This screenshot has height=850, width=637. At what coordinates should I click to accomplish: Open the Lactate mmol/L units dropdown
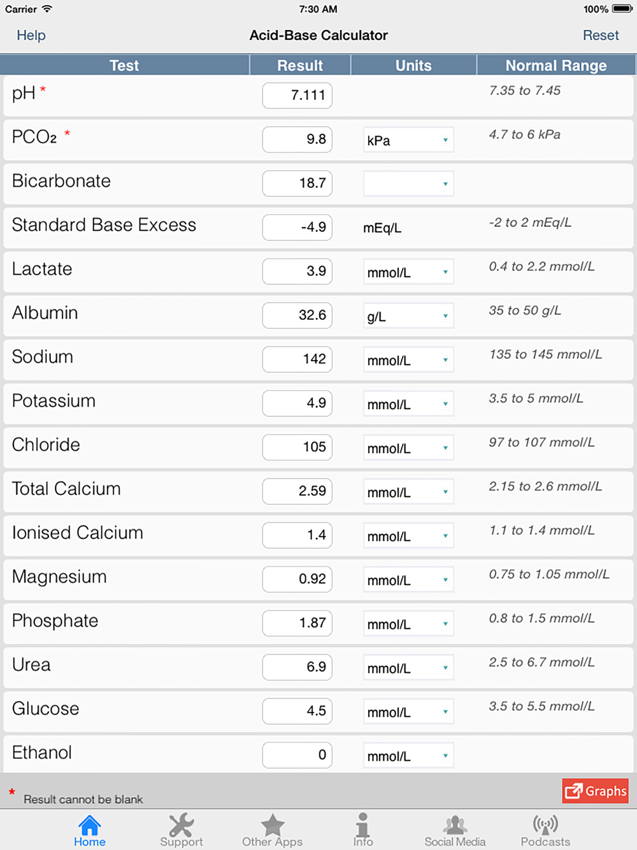point(408,272)
